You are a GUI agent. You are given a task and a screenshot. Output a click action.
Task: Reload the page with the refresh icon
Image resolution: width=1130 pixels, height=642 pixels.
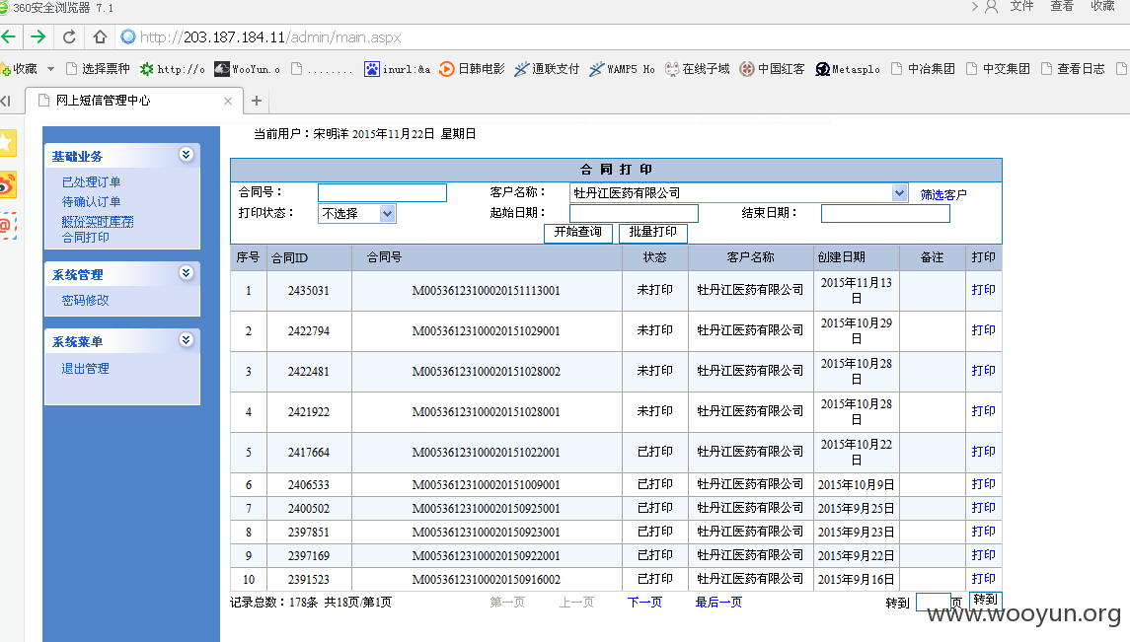(x=69, y=36)
